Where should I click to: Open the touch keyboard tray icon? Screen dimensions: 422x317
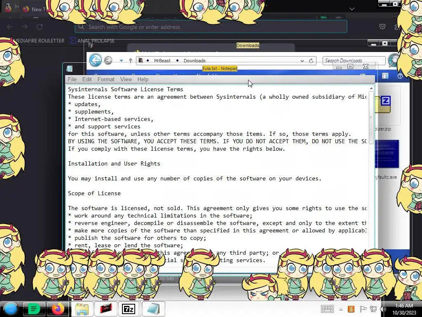click(327, 309)
